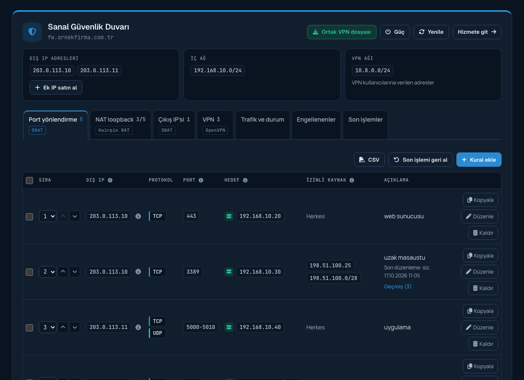Switch to the Trafik ve durum tab

(262, 125)
